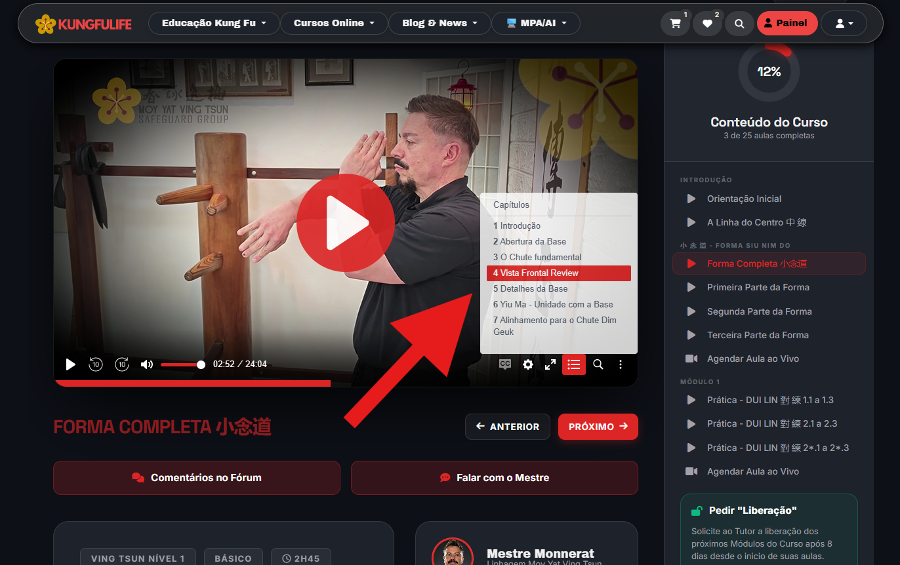Image resolution: width=900 pixels, height=565 pixels.
Task: Open Prática DUI LIN 1.1 a 1.3
Action: click(x=769, y=400)
